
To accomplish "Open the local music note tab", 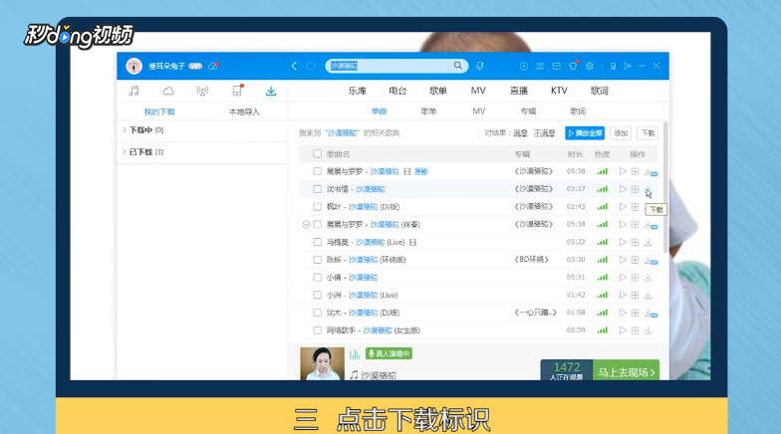I will (133, 91).
